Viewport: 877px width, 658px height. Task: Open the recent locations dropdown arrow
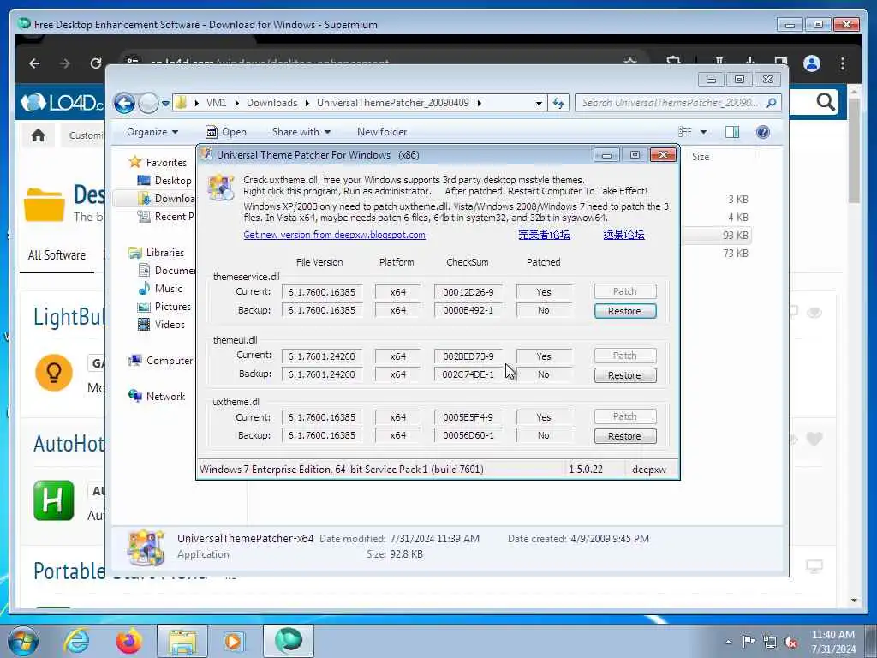165,104
